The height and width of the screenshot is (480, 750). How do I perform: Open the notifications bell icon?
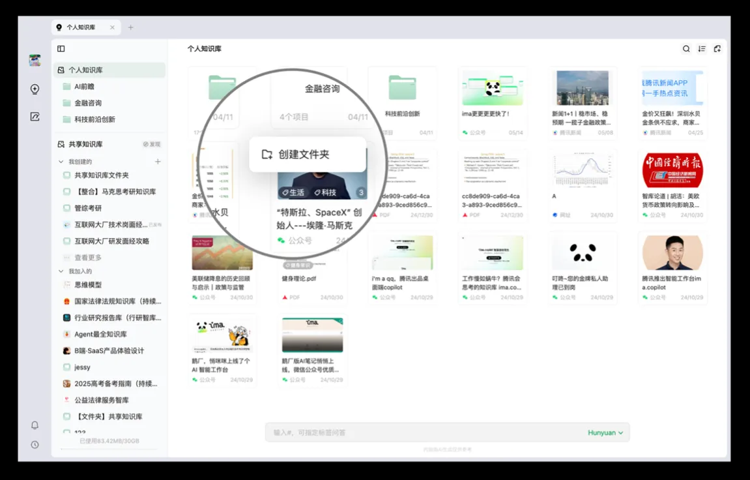(x=35, y=425)
